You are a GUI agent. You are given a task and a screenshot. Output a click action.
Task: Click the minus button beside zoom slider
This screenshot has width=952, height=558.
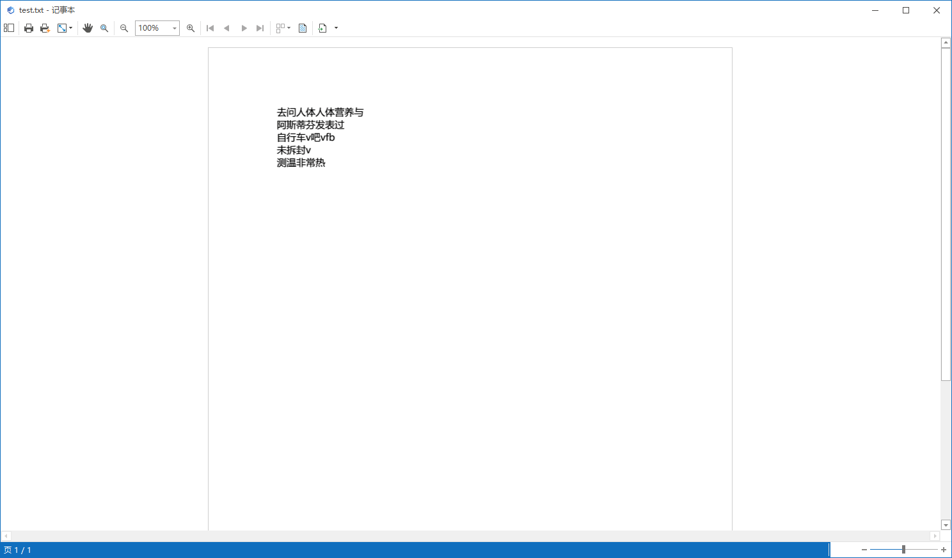point(864,550)
